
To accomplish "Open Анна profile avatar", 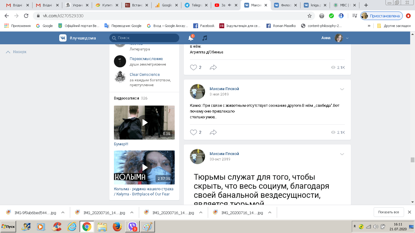I will pos(339,38).
